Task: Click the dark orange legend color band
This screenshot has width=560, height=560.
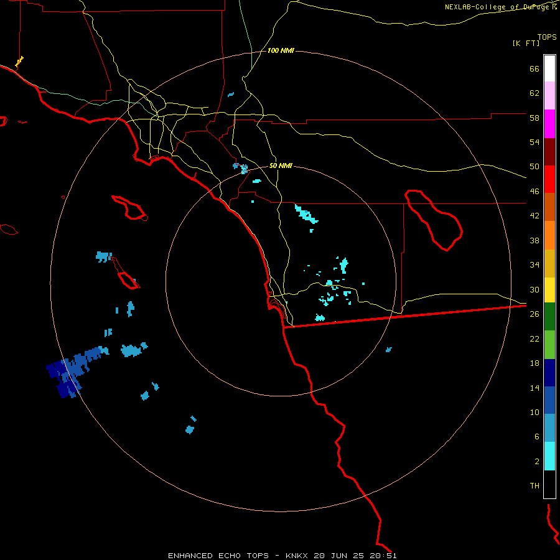Action: pos(549,207)
